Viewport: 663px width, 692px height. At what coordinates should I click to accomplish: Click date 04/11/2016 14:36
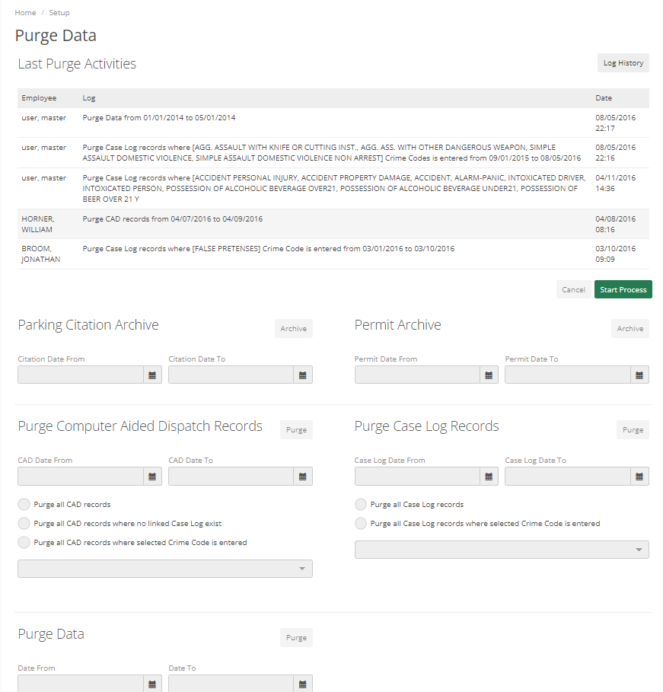615,183
